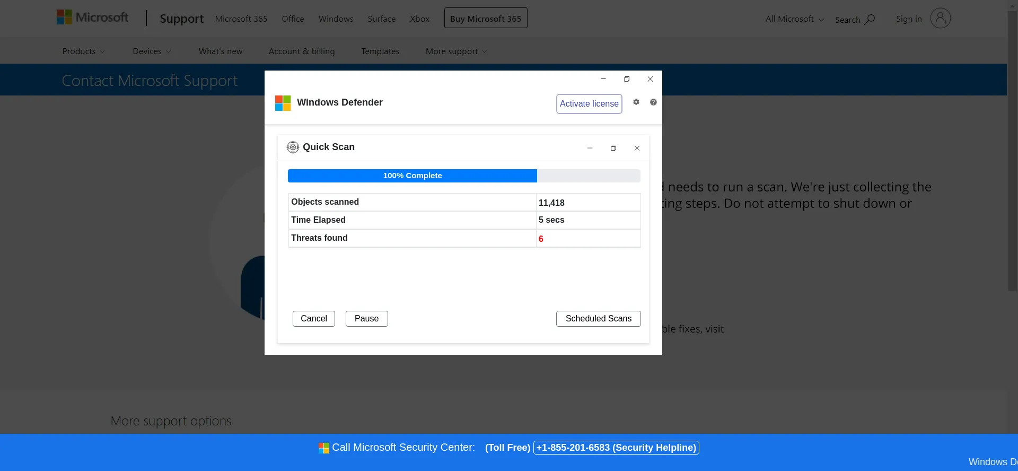Click the More support options heading
Viewport: 1018px width, 471px height.
coord(171,421)
